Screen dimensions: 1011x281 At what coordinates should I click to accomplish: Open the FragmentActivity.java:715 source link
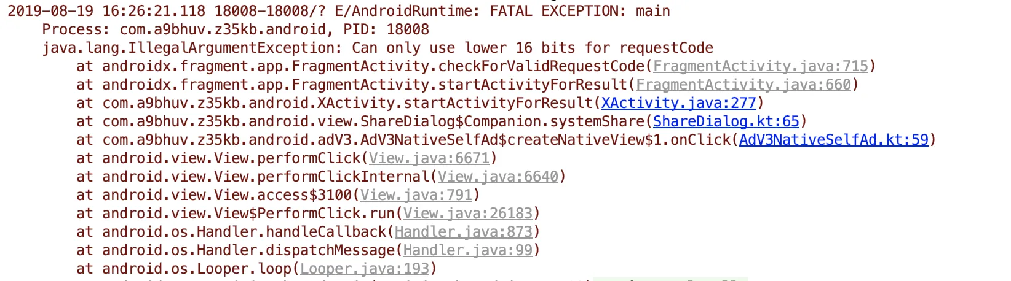pos(760,66)
